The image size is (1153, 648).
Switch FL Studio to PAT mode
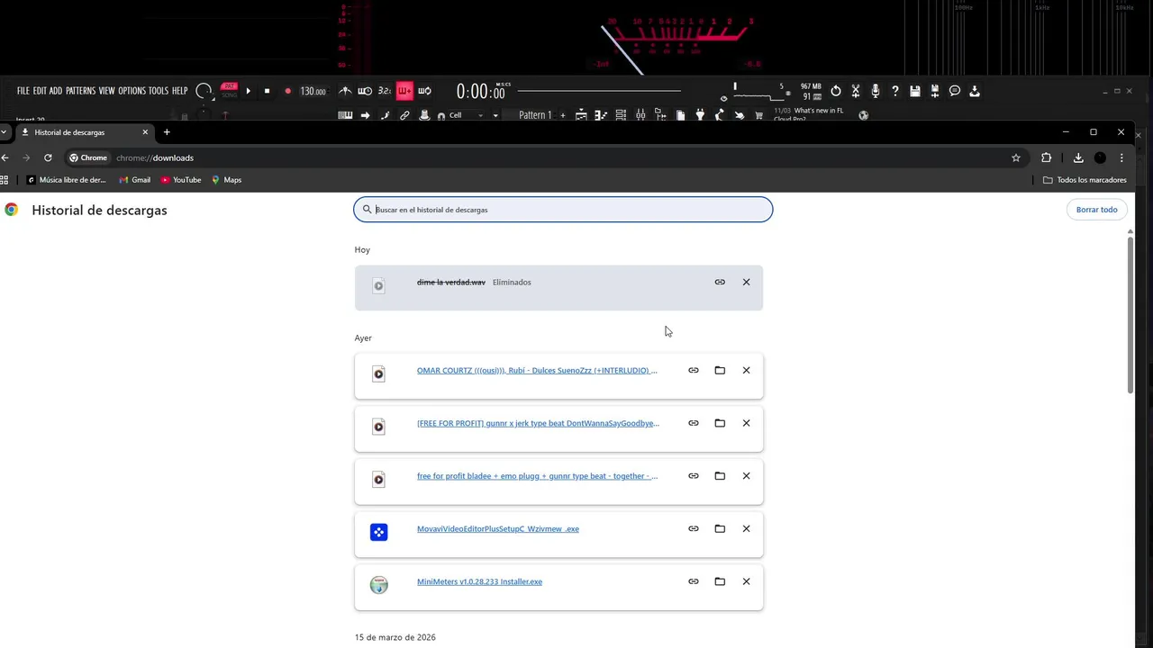pos(230,86)
